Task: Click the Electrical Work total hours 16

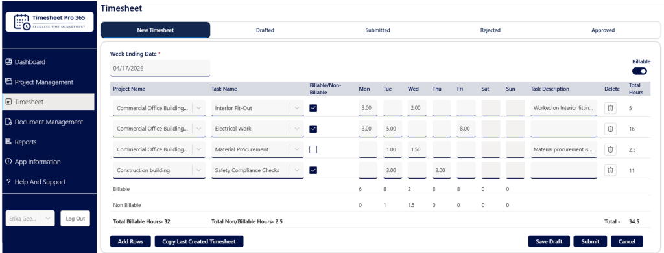Action: [632, 129]
